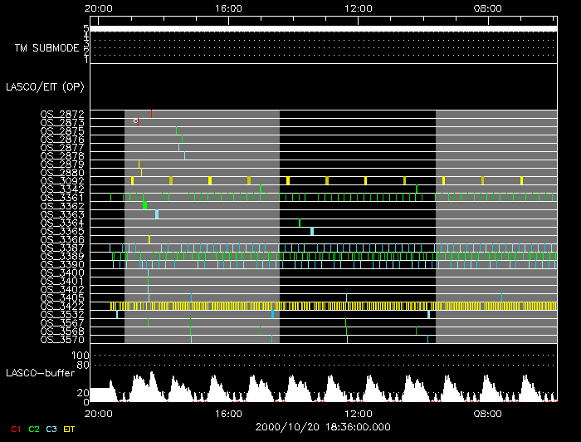Screen dimensions: 581x442
Task: Select the LASCO/EIT (DP) panel label
Action: [x=45, y=86]
